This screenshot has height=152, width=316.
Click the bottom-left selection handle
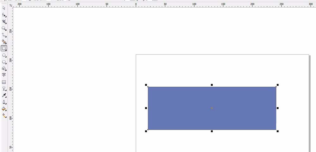(146, 131)
